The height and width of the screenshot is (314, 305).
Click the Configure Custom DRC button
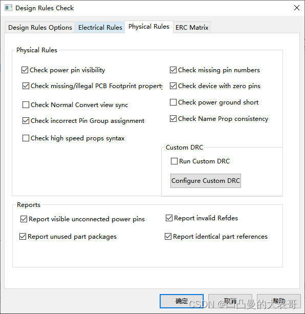click(206, 181)
